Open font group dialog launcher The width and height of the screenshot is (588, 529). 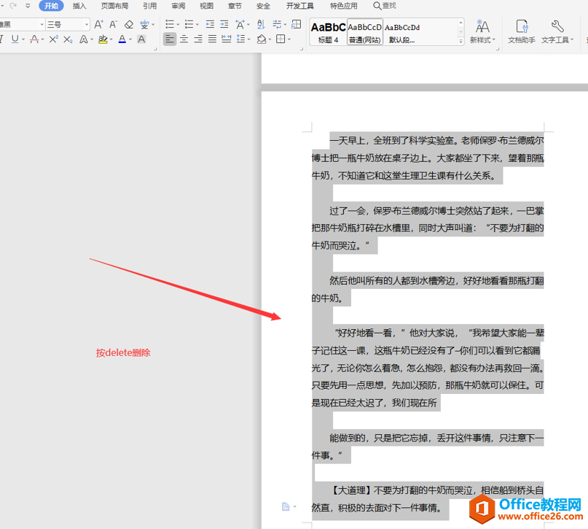155,49
